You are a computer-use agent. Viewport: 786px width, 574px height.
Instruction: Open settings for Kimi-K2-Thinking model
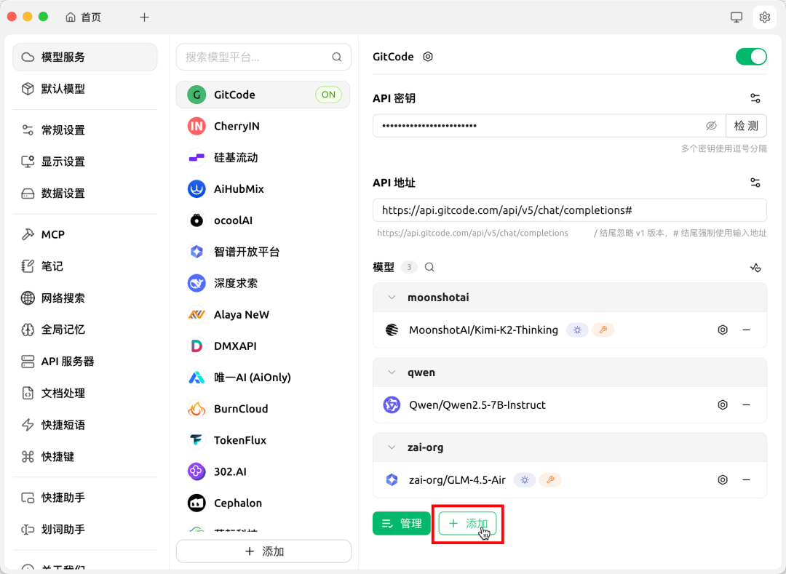pyautogui.click(x=723, y=330)
